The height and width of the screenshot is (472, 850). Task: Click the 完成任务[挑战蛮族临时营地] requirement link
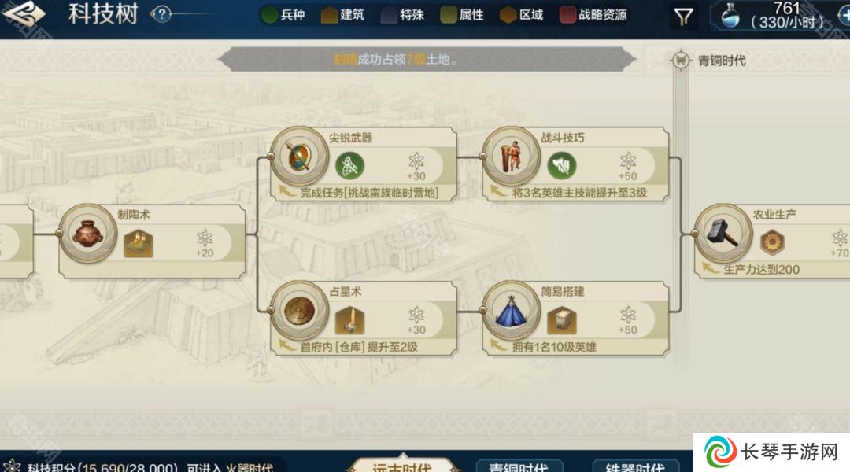click(x=369, y=193)
